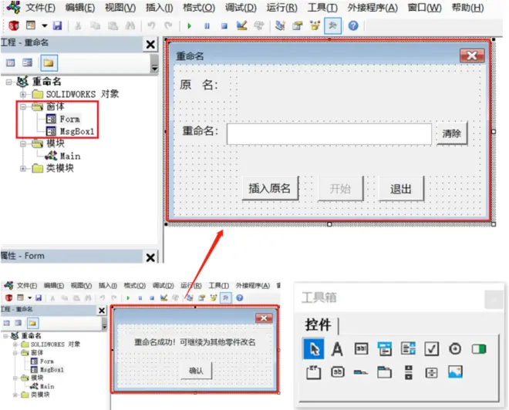This screenshot has width=509, height=410.
Task: Open the 外接程序(A) menu in the Form editor
Action: pos(372,8)
